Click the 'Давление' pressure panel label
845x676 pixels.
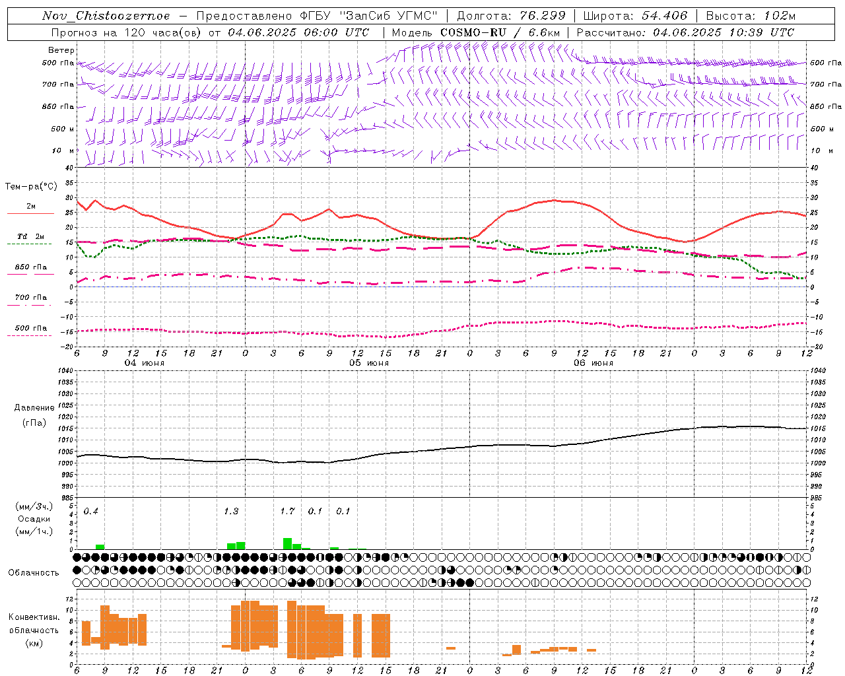tap(34, 408)
